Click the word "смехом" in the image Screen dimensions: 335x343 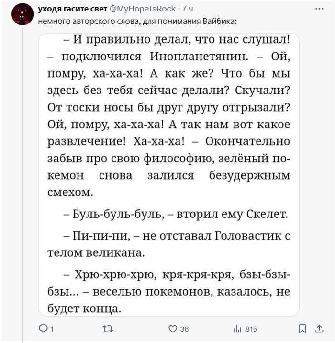[71, 192]
